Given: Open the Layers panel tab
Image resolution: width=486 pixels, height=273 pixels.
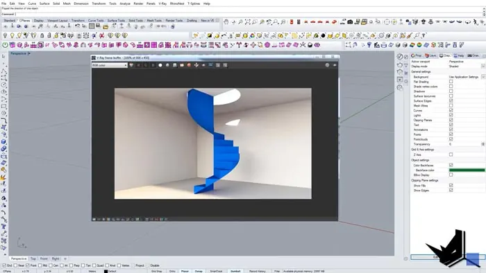Looking at the screenshot, I should click(431, 55).
